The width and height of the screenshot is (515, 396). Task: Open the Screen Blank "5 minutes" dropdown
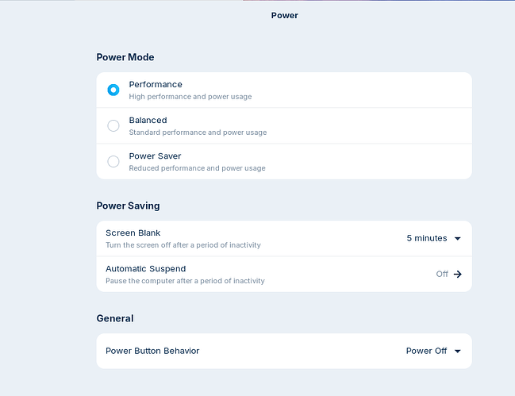pos(427,238)
